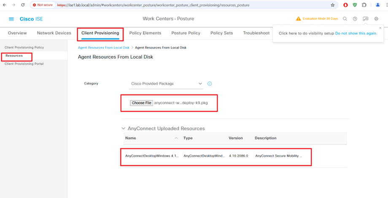The height and width of the screenshot is (198, 388).
Task: Open the Policy Sets tab
Action: 222,33
